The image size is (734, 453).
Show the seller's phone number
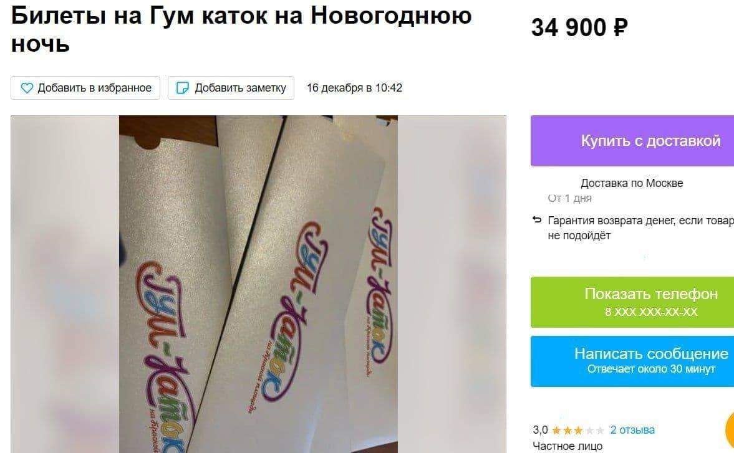click(x=632, y=302)
